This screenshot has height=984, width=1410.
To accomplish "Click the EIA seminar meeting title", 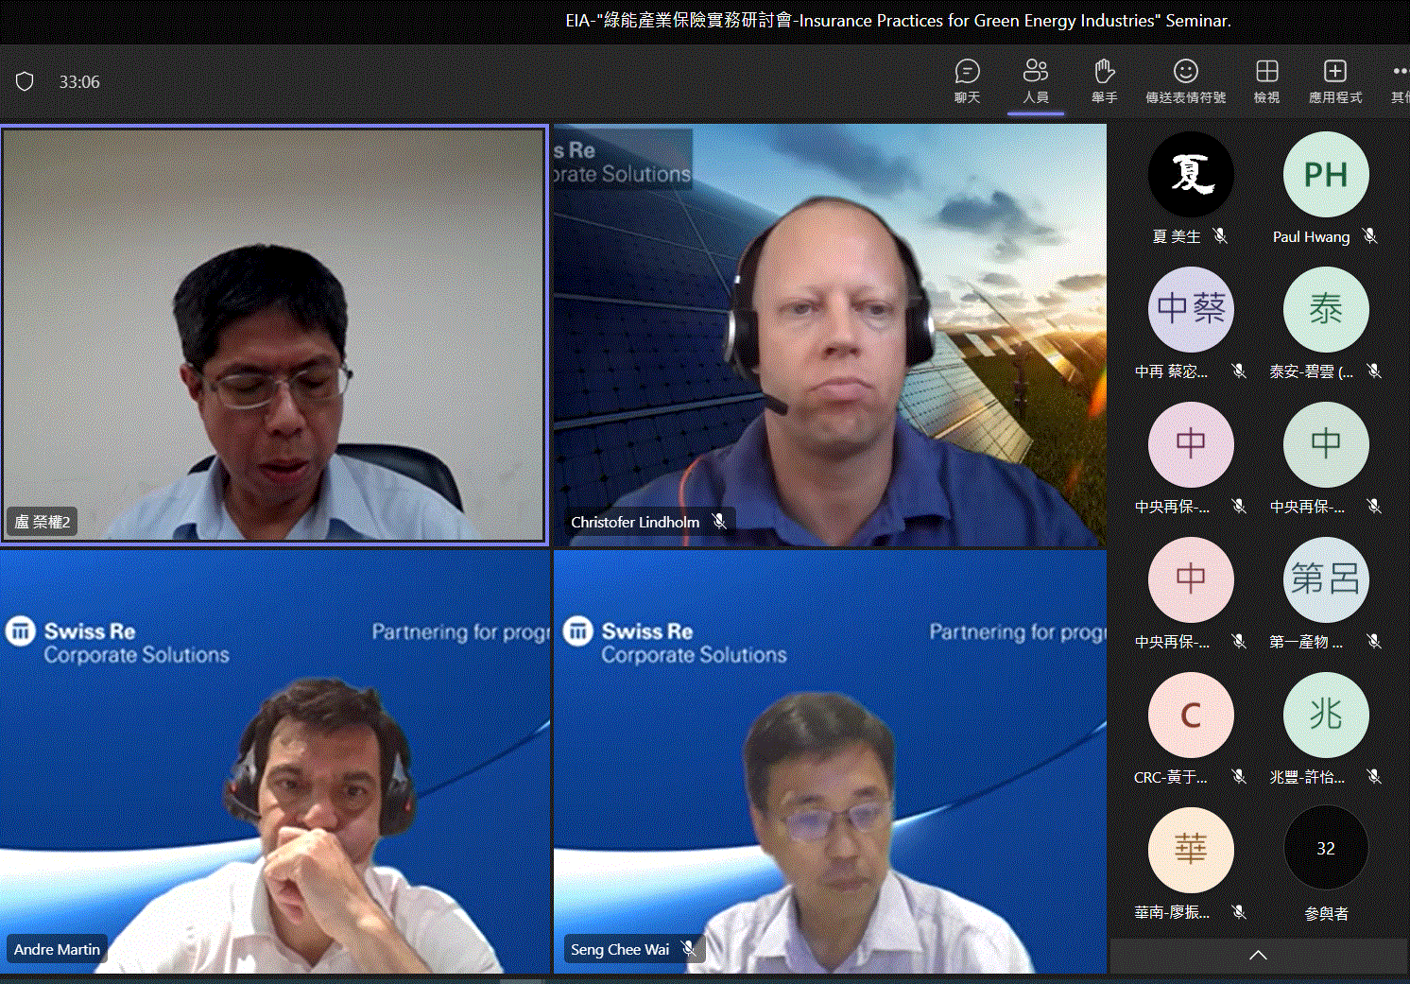I will tap(898, 20).
